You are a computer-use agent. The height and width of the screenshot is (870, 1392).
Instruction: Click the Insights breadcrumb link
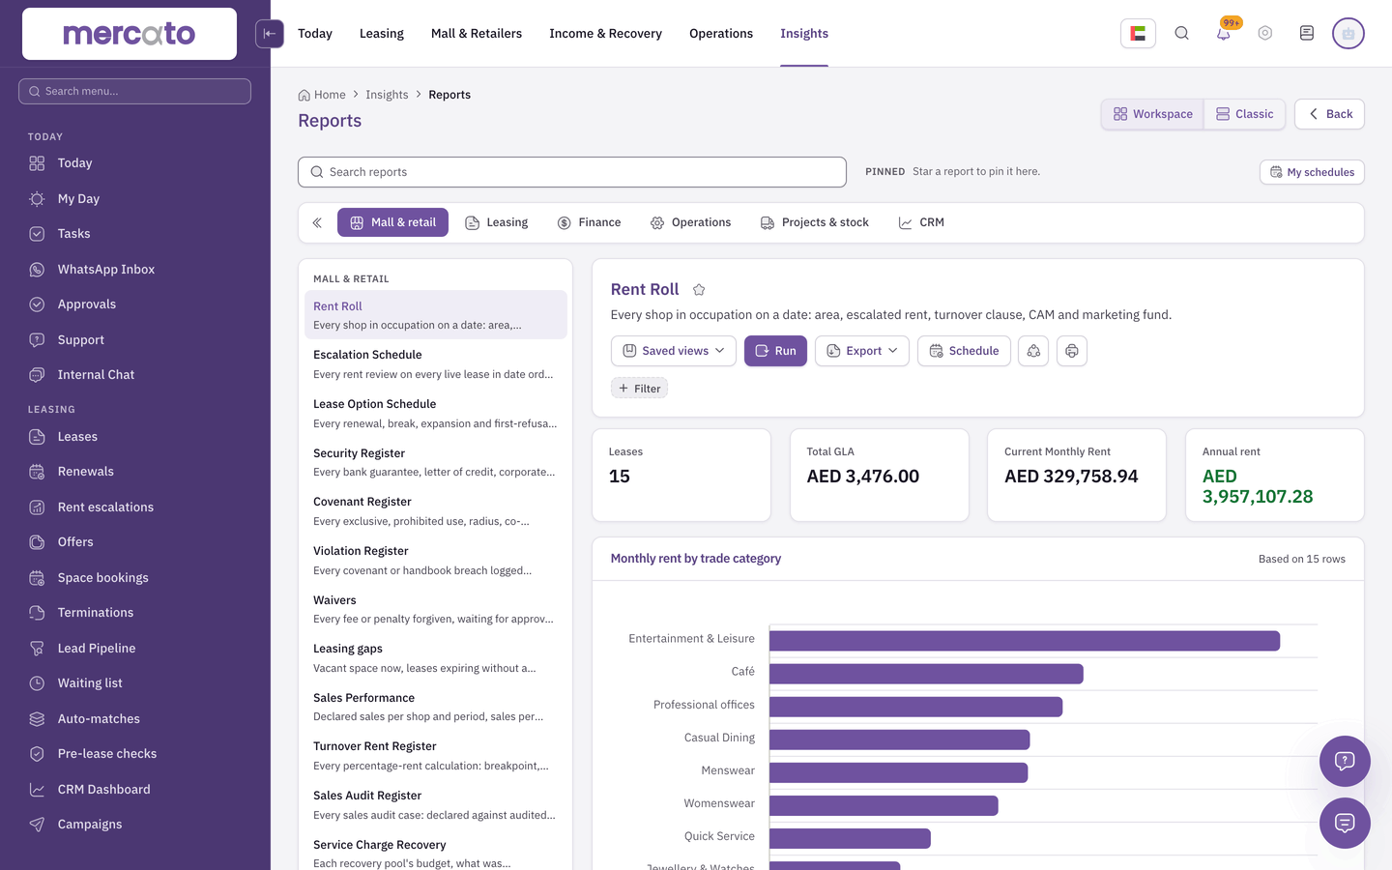[387, 95]
